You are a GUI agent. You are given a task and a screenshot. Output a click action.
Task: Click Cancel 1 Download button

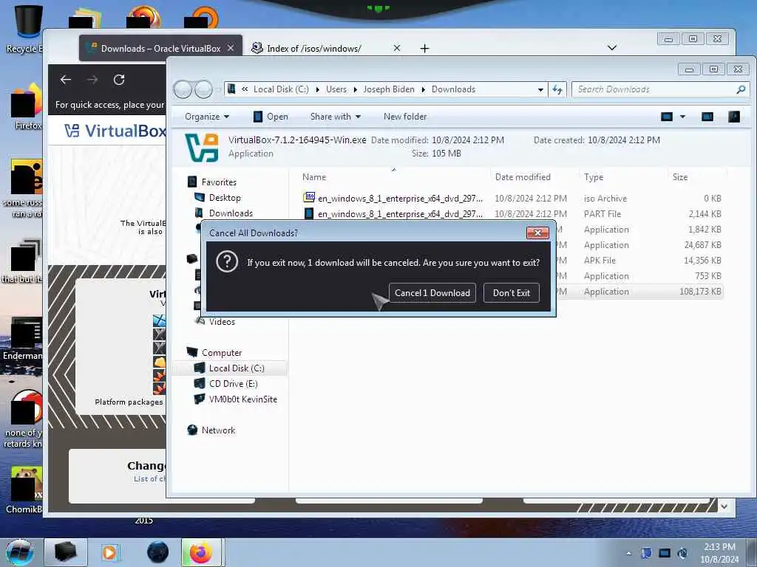tap(432, 292)
